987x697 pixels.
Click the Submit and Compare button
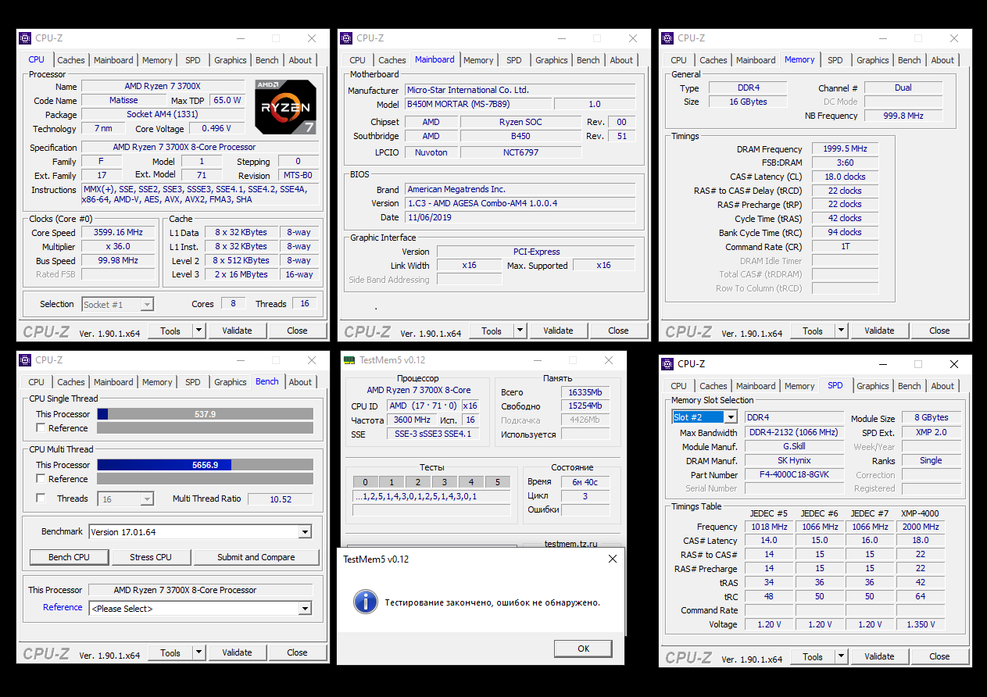pyautogui.click(x=256, y=557)
